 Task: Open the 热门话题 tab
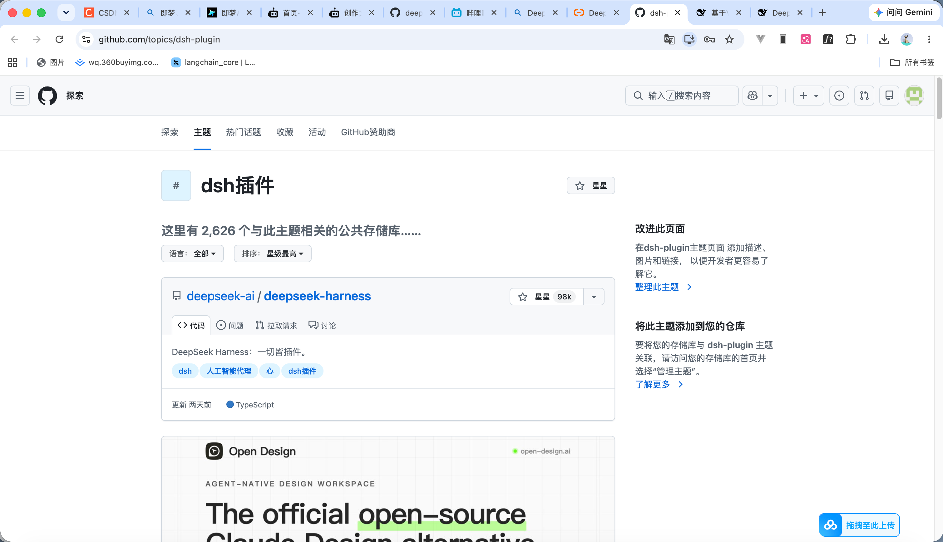244,132
